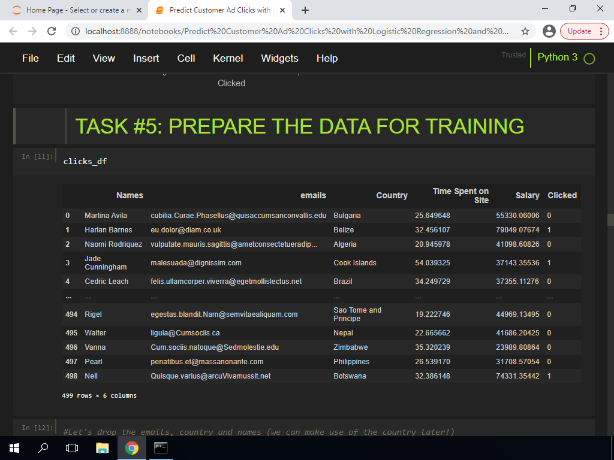Open the Chrome profile avatar icon

pos(549,31)
